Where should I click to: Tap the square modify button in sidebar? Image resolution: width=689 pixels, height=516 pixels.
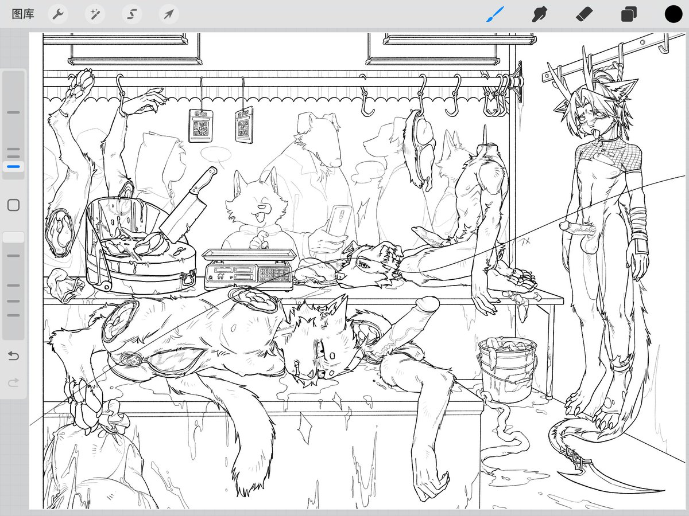[x=14, y=205]
